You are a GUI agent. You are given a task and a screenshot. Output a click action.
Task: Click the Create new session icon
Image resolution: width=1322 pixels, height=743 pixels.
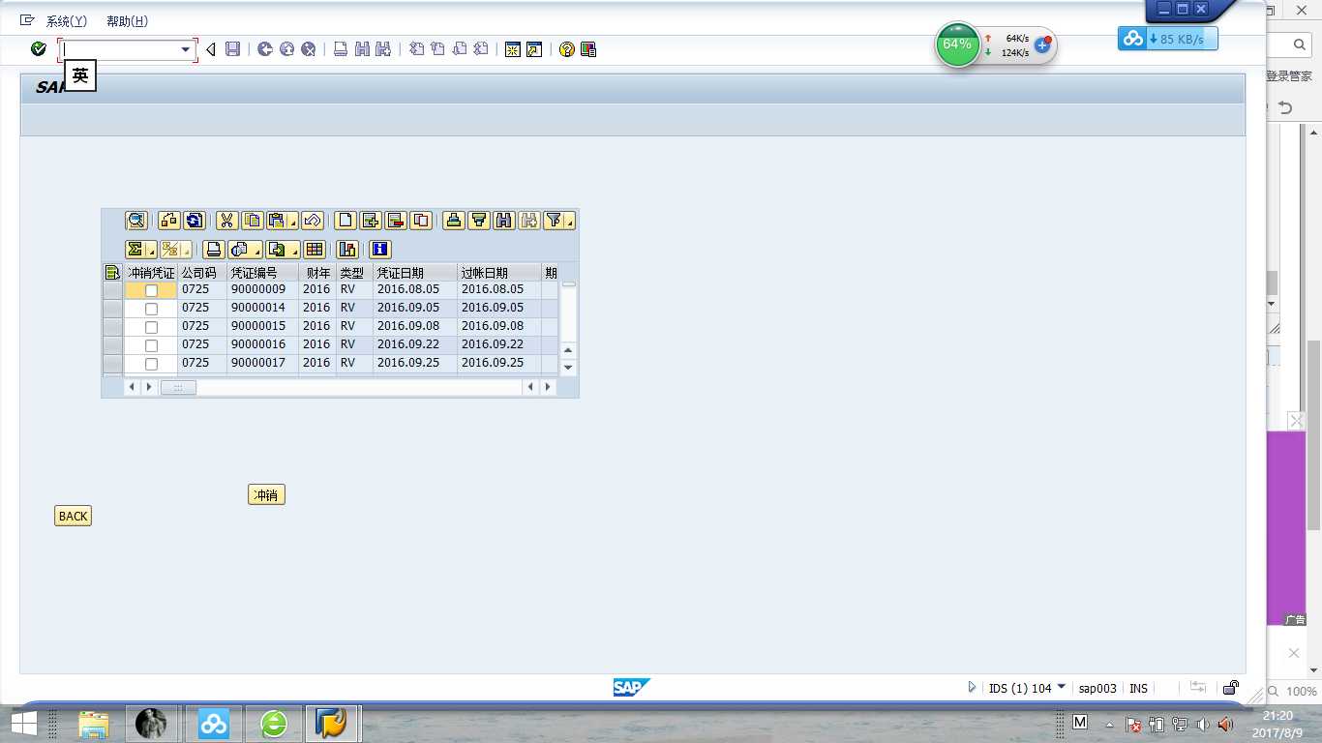513,49
